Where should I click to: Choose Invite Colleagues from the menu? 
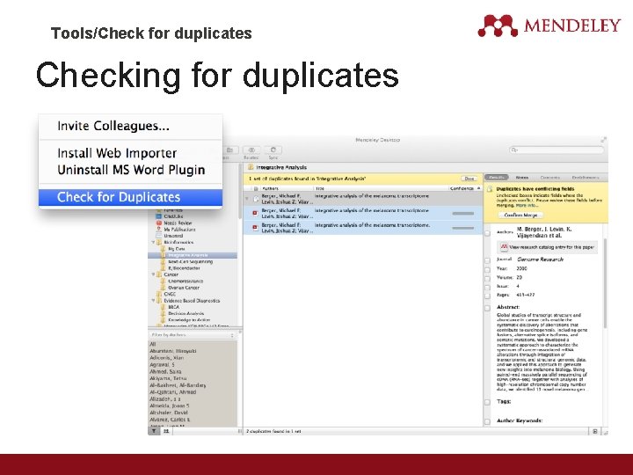point(113,126)
